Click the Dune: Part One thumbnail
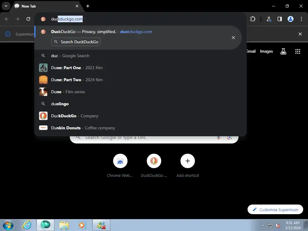The width and height of the screenshot is (308, 231). (x=43, y=68)
